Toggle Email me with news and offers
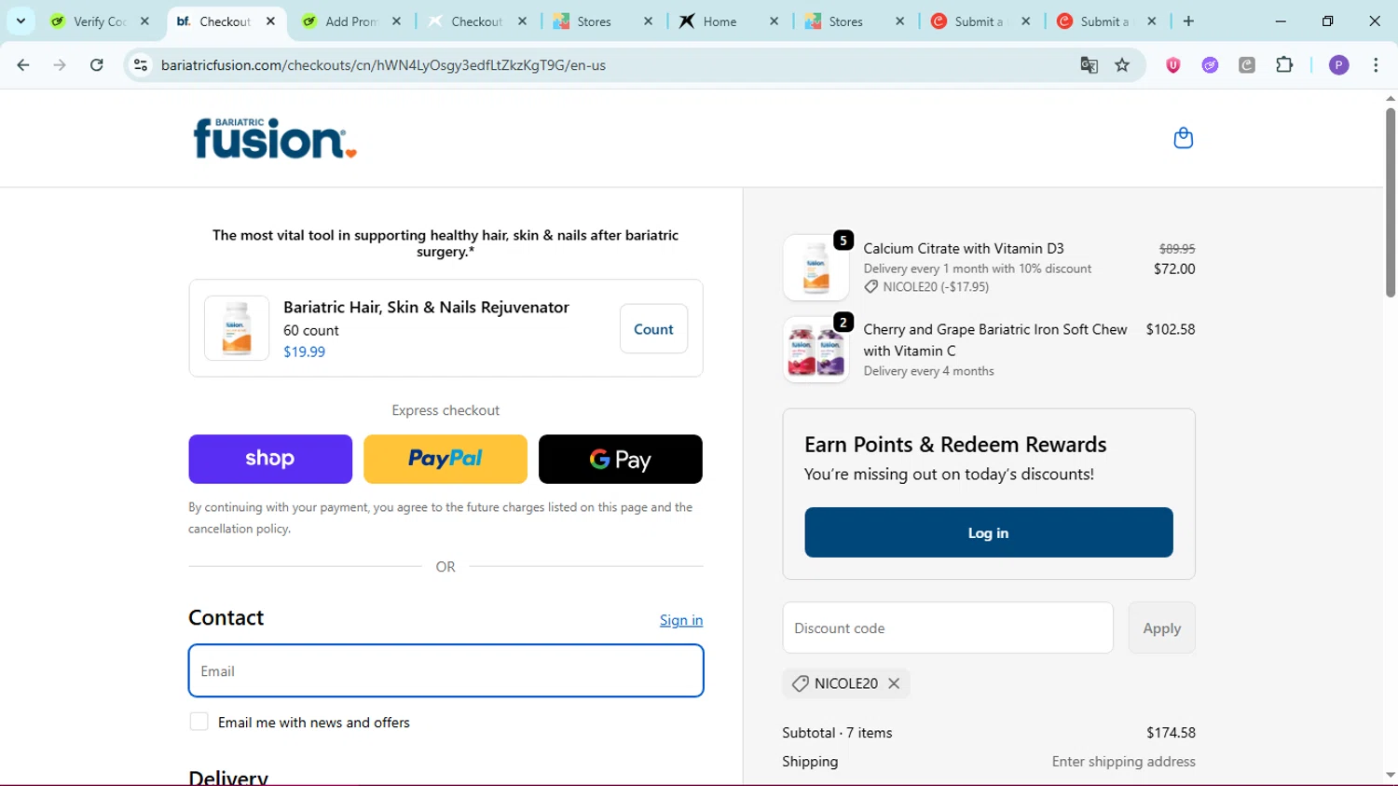Viewport: 1398px width, 786px height. pyautogui.click(x=199, y=722)
